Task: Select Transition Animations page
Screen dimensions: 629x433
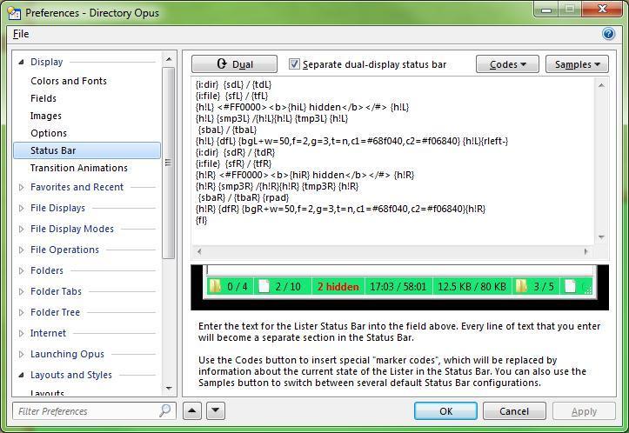Action: coord(79,168)
